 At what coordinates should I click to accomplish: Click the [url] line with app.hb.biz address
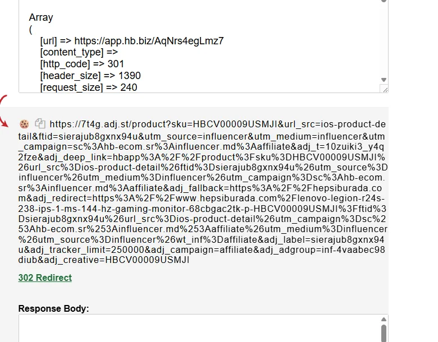coord(132,41)
